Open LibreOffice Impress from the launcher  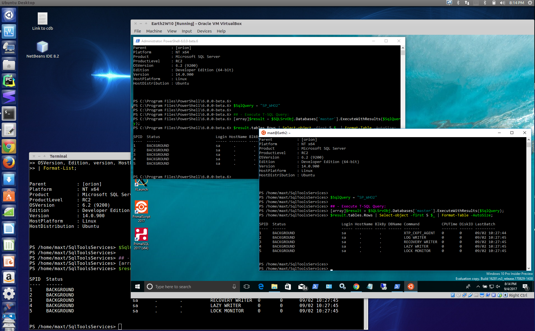pos(9,261)
